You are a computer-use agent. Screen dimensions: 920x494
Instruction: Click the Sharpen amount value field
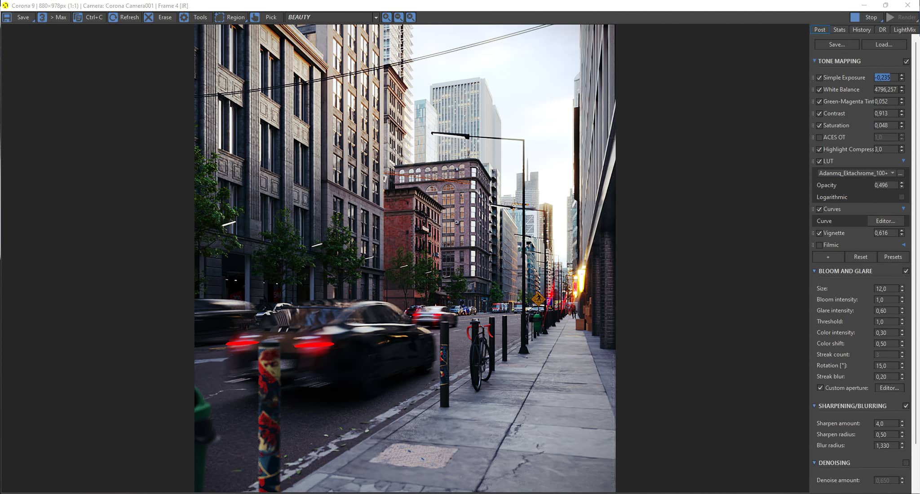tap(885, 423)
